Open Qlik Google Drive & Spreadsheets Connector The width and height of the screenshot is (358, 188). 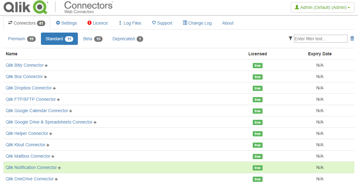[x=49, y=122]
